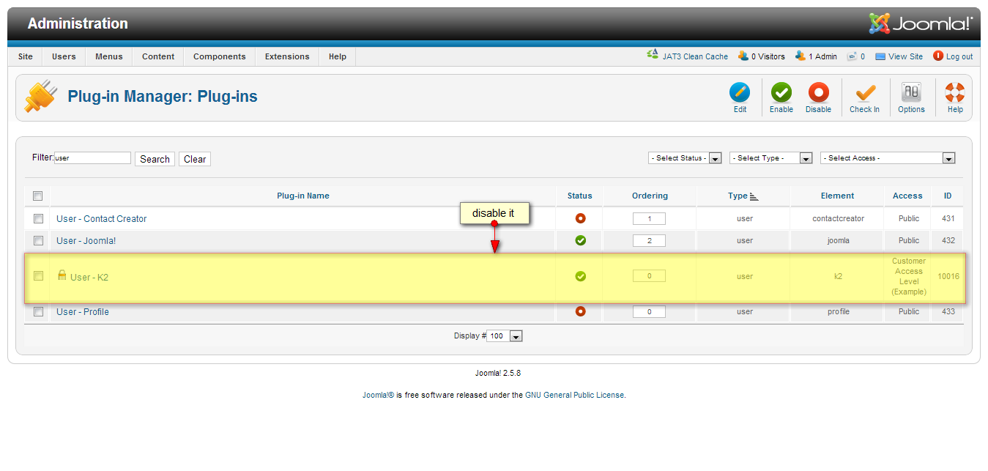Viewport: 988px width, 471px height.
Task: Open the Display # dropdown
Action: (x=505, y=335)
